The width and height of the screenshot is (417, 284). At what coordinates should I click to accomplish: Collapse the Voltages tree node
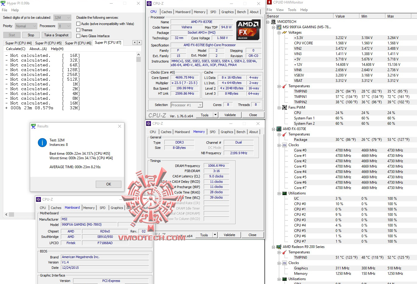tap(279, 32)
